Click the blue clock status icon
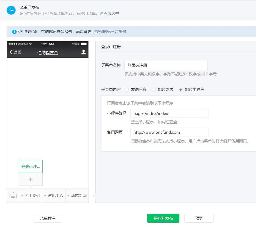Screen dimensions: 256x229 (x=11, y=10)
